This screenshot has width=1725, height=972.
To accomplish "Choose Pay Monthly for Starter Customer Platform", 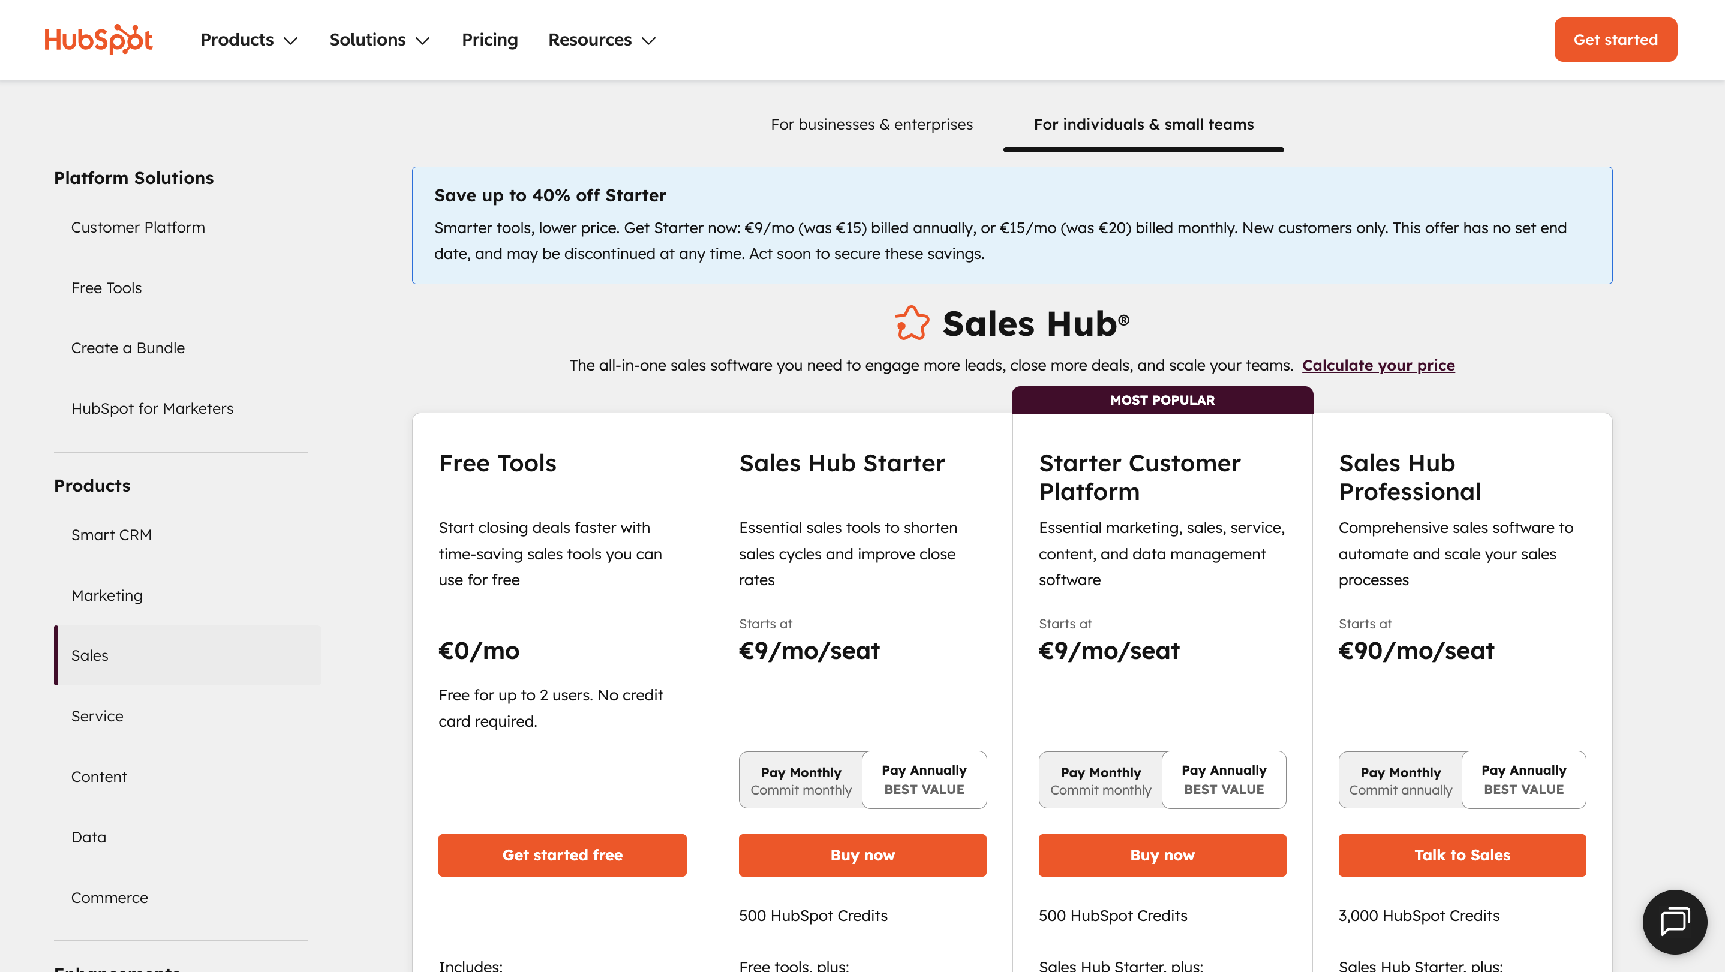I will (1101, 780).
